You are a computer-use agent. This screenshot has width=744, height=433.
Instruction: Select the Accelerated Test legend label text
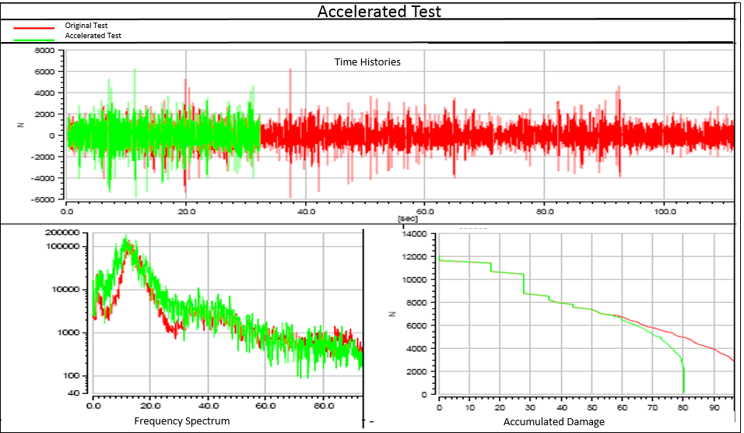pyautogui.click(x=93, y=36)
